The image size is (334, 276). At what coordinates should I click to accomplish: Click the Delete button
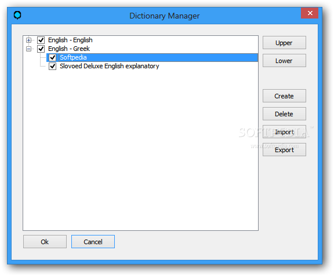(x=284, y=114)
